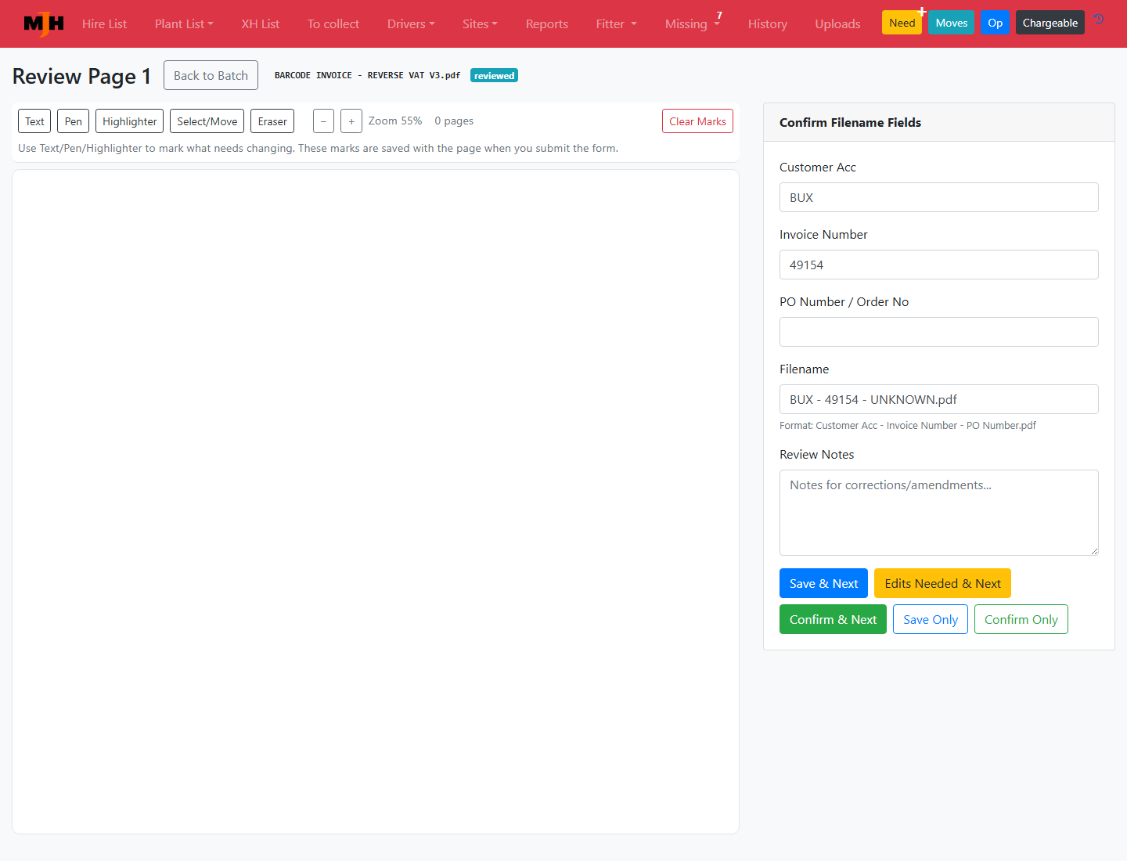Image resolution: width=1127 pixels, height=861 pixels.
Task: Open the Reports page
Action: [x=547, y=23]
